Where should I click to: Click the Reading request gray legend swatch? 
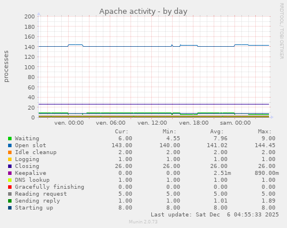pos(10,194)
